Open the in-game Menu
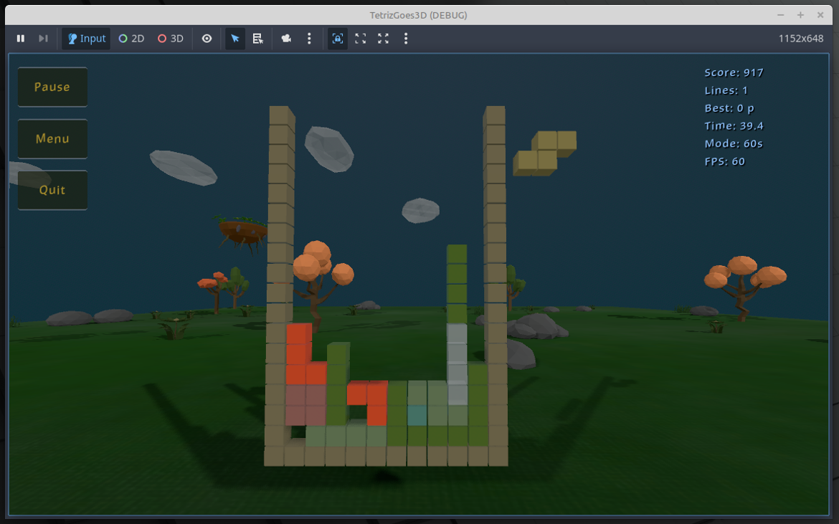 (52, 138)
